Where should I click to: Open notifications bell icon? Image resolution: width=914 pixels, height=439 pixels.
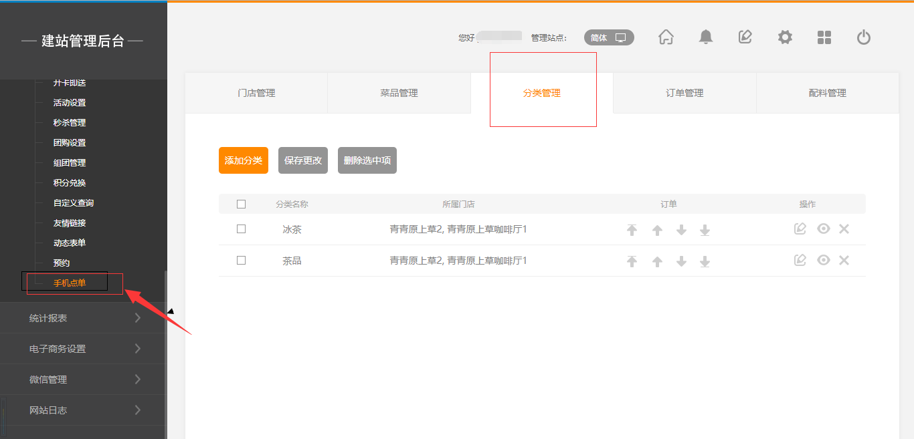(705, 37)
